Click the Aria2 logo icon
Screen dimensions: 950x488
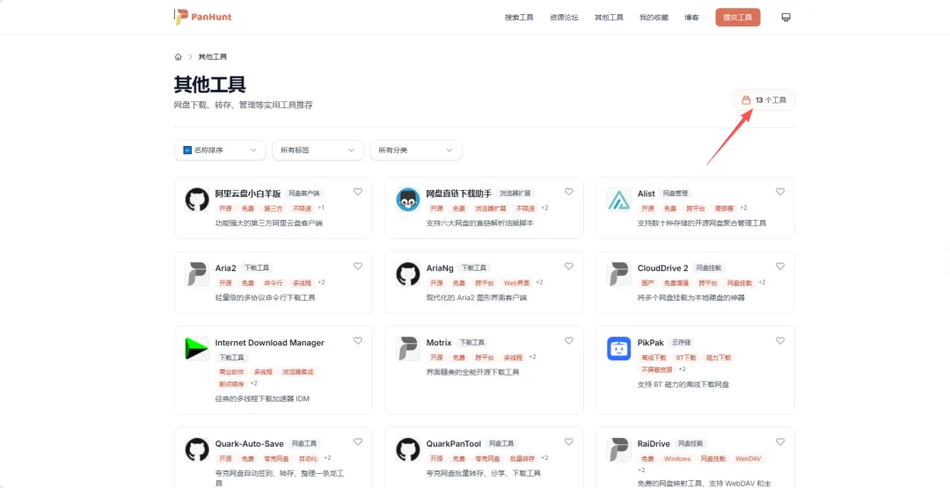point(197,273)
